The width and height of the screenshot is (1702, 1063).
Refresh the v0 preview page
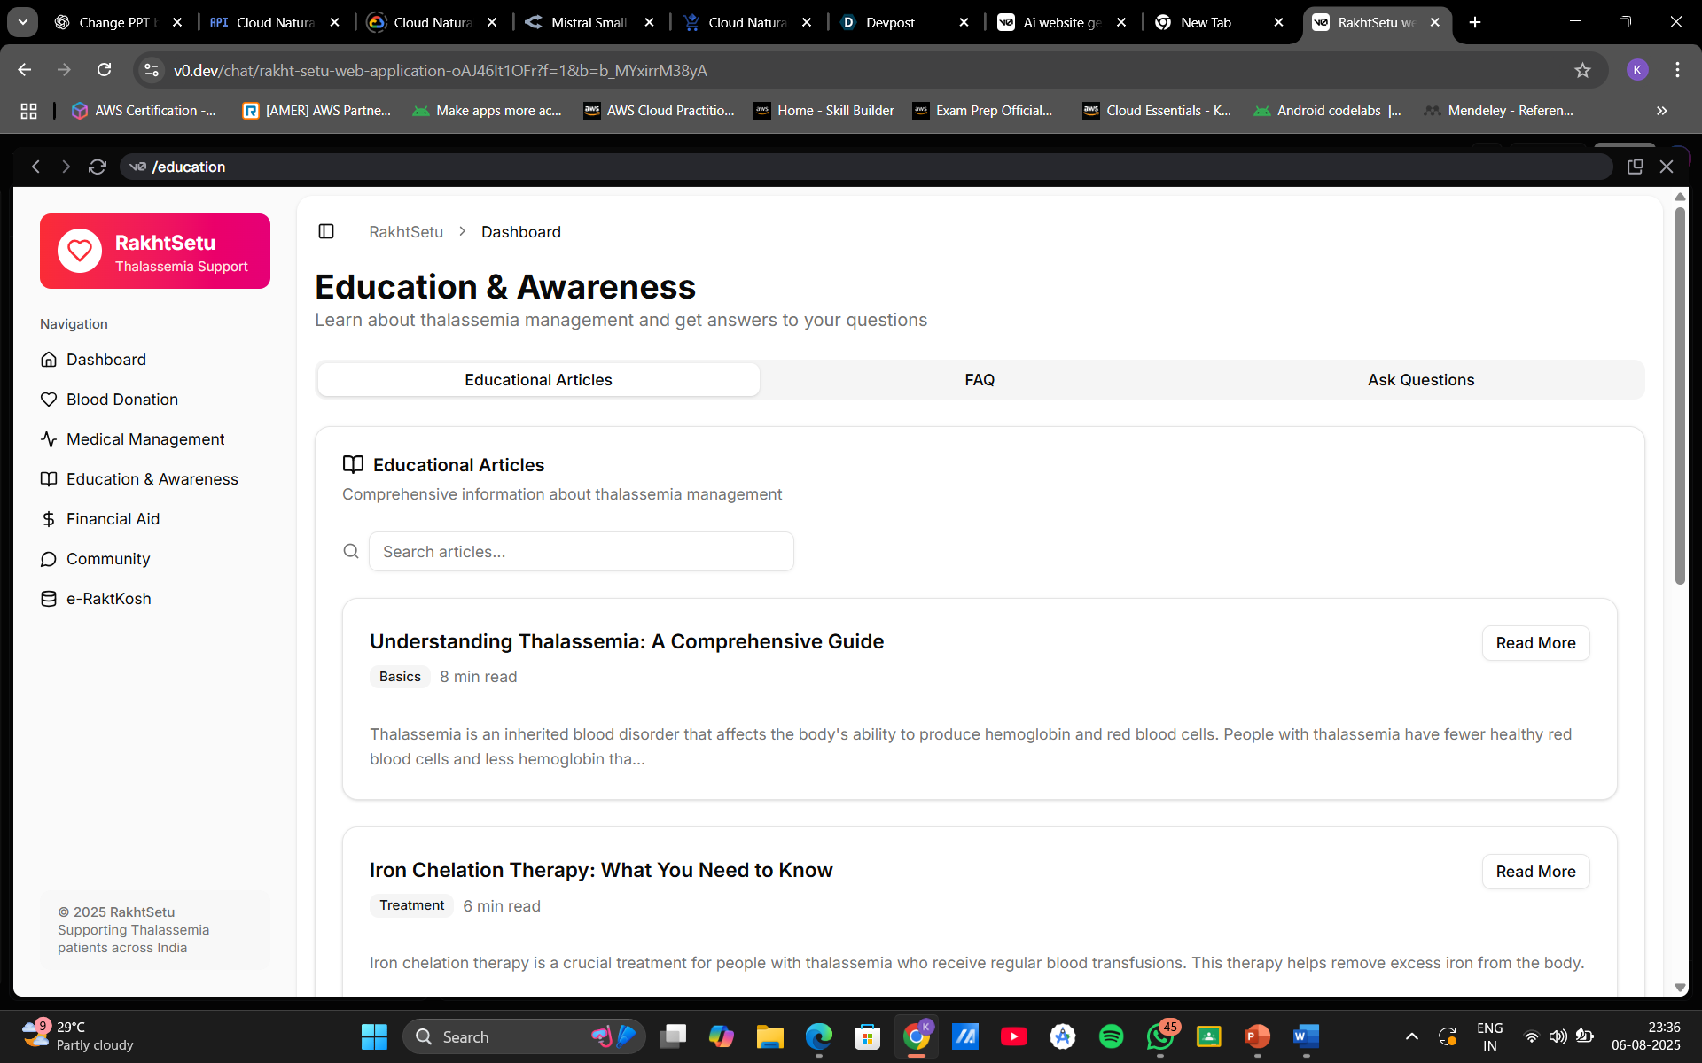pyautogui.click(x=98, y=167)
